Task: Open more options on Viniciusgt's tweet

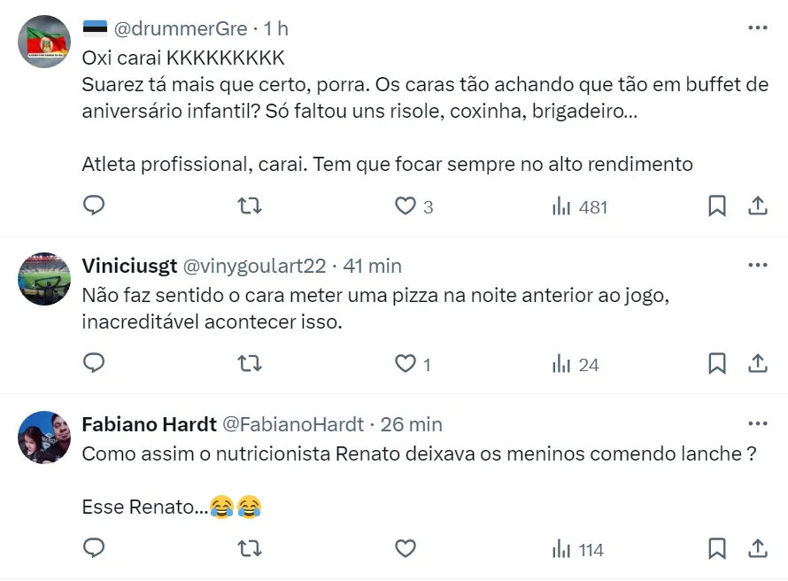Action: coord(758,265)
